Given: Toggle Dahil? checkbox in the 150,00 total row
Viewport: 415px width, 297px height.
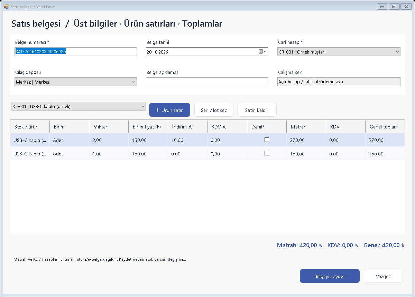Looking at the screenshot, I should tap(267, 153).
